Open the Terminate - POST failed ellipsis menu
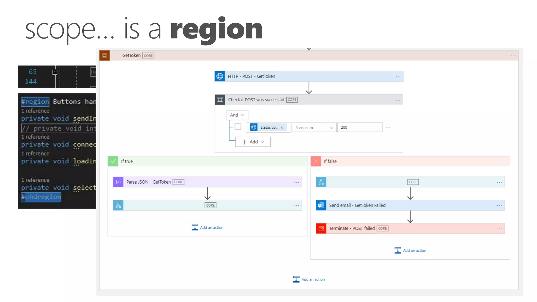This screenshot has height=302, width=537. click(499, 229)
